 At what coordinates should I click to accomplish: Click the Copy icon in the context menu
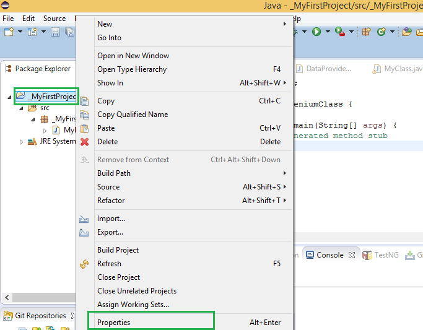[x=85, y=101]
